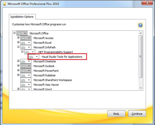The height and width of the screenshot is (125, 155).
Task: Click the drive icon beside Microsoft Office
Action: tap(19, 34)
